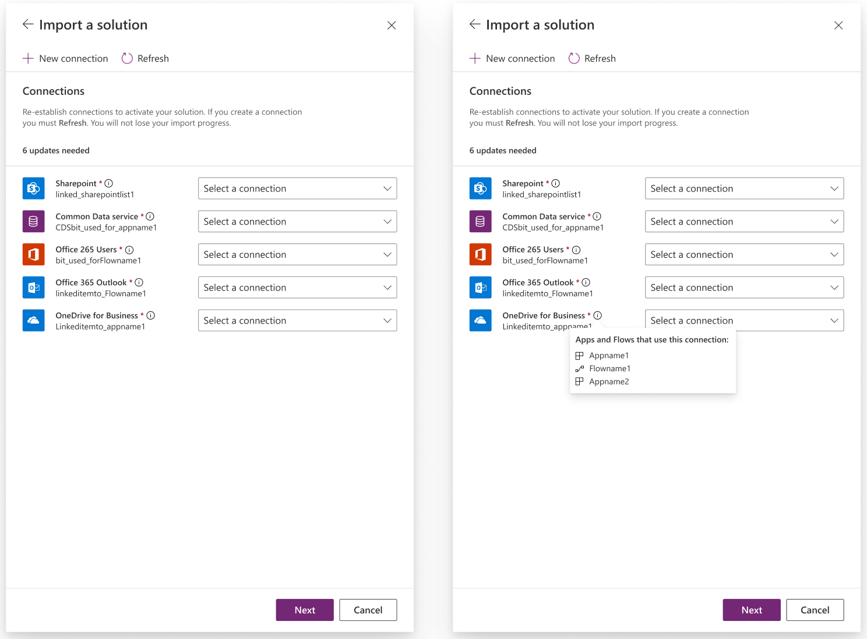Click Cancel button in left panel

(x=368, y=610)
